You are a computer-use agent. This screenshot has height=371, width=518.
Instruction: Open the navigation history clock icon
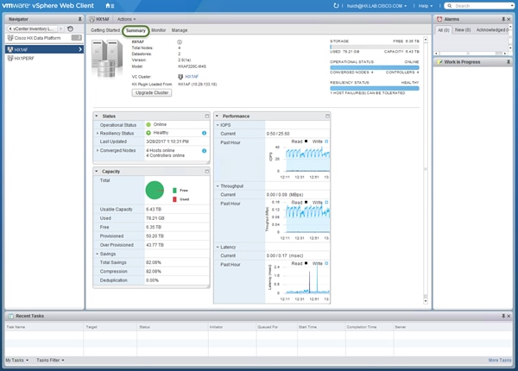[71, 28]
